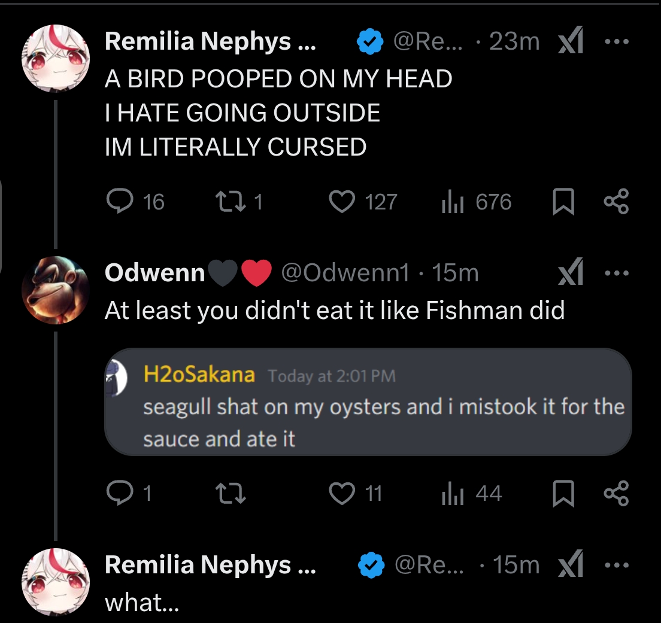This screenshot has width=661, height=623.
Task: Open Odwenn's Donkey Kong profile avatar
Action: tap(55, 290)
